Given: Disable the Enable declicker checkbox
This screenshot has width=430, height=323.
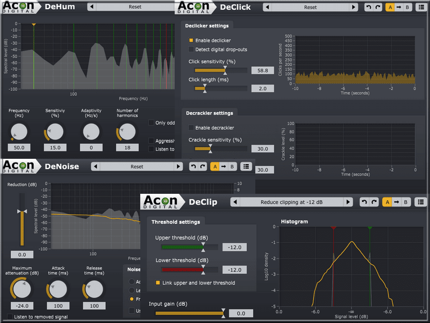Looking at the screenshot, I should tap(191, 40).
